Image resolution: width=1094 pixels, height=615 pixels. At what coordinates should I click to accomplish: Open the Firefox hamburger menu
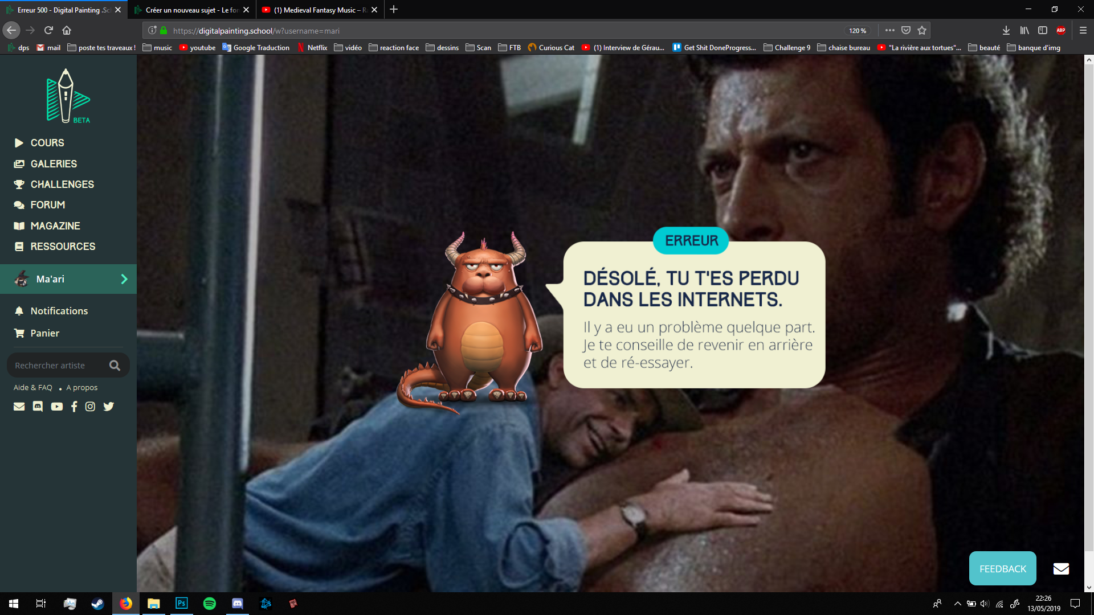click(1082, 30)
